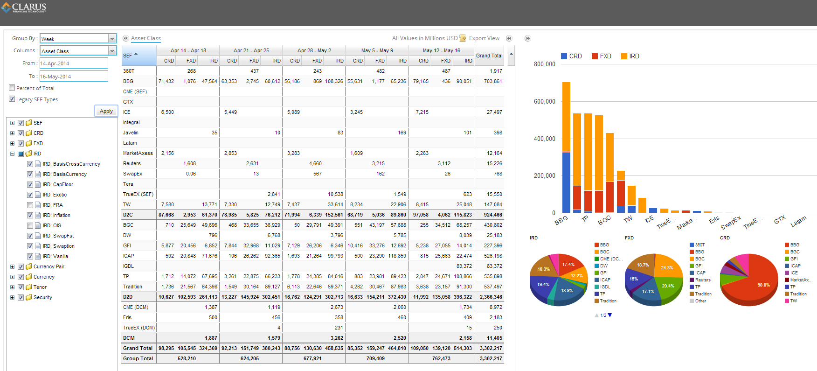Sort by the SEF column header

pyautogui.click(x=139, y=56)
